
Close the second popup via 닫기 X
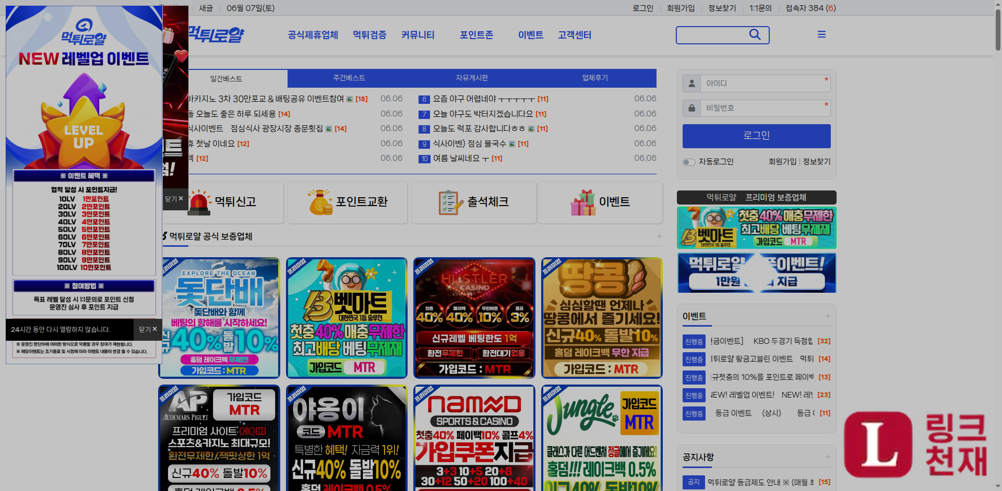(174, 199)
